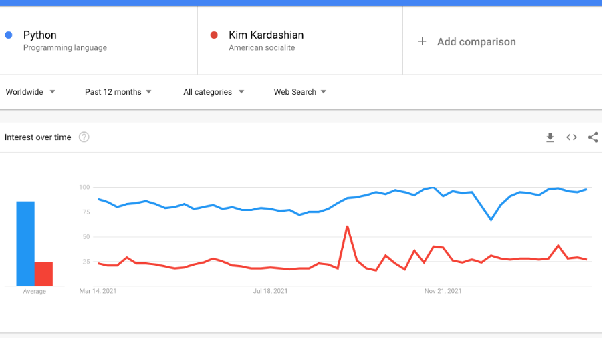The height and width of the screenshot is (339, 603).
Task: Open the All categories dropdown
Action: point(213,92)
